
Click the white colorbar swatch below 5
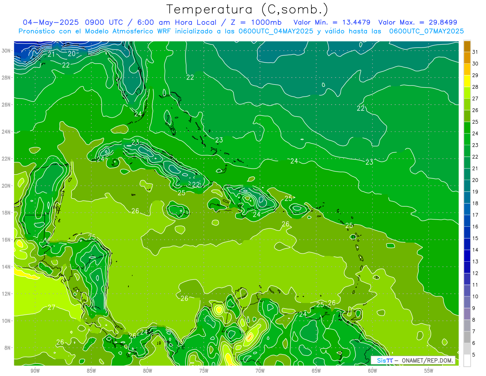coord(467,360)
